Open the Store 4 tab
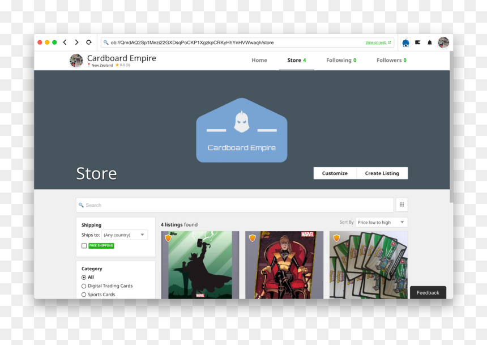Image resolution: width=487 pixels, height=345 pixels. [297, 60]
